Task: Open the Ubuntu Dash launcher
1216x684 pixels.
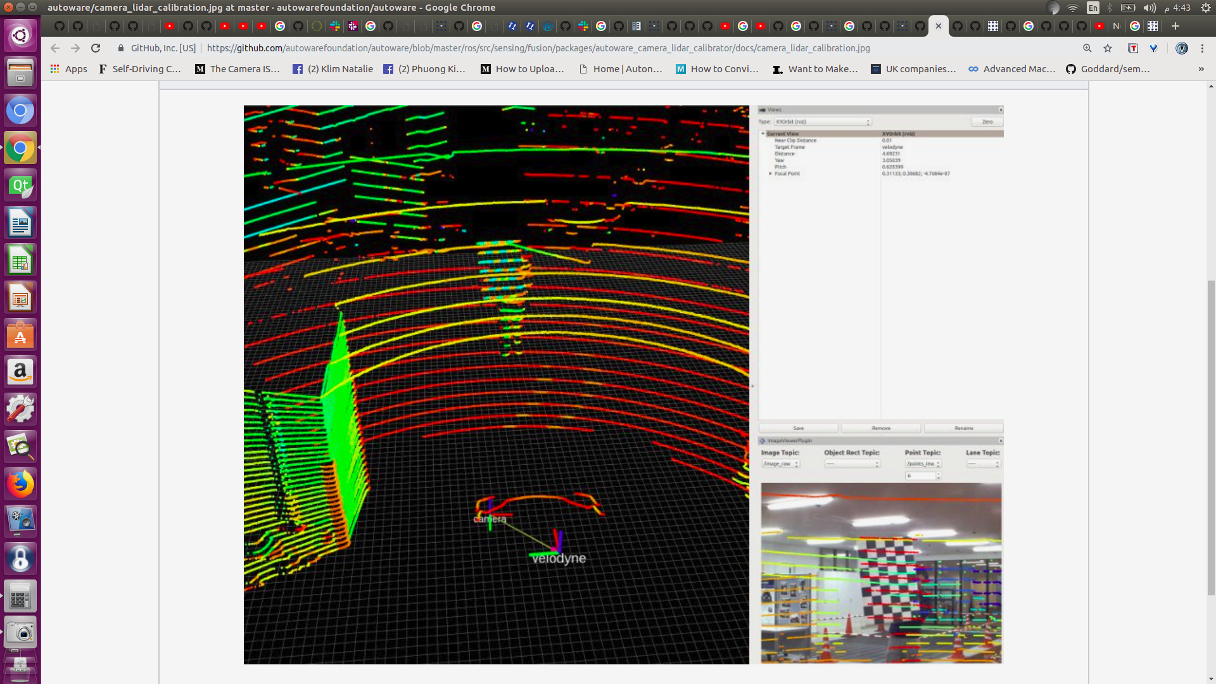Action: point(20,35)
